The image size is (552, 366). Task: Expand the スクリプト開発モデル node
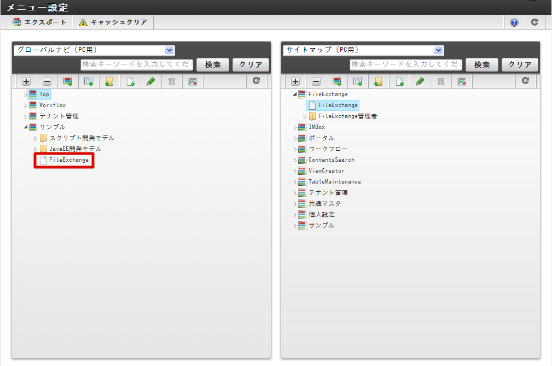click(x=35, y=138)
